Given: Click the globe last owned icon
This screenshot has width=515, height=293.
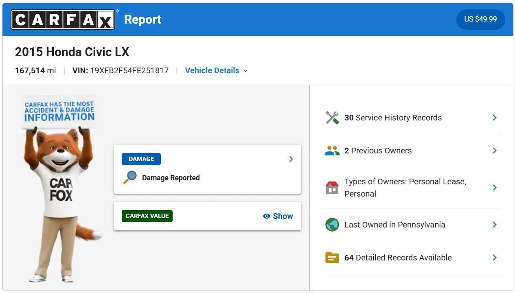Looking at the screenshot, I should click(x=332, y=225).
